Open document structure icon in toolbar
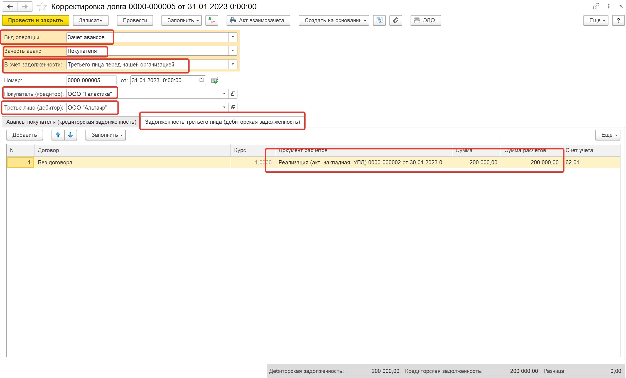This screenshot has height=378, width=626. click(379, 20)
